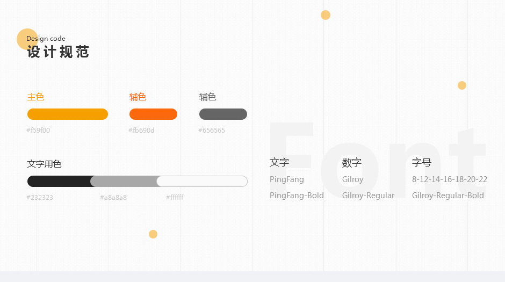Screen dimensions: 505x282
Task: Click the Gilroy-Regular font name
Action: point(368,196)
